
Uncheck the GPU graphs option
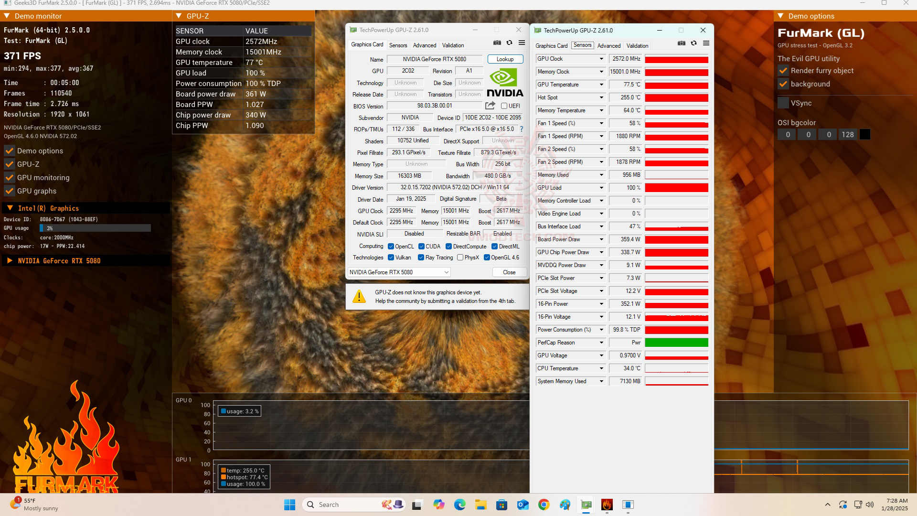coord(10,191)
